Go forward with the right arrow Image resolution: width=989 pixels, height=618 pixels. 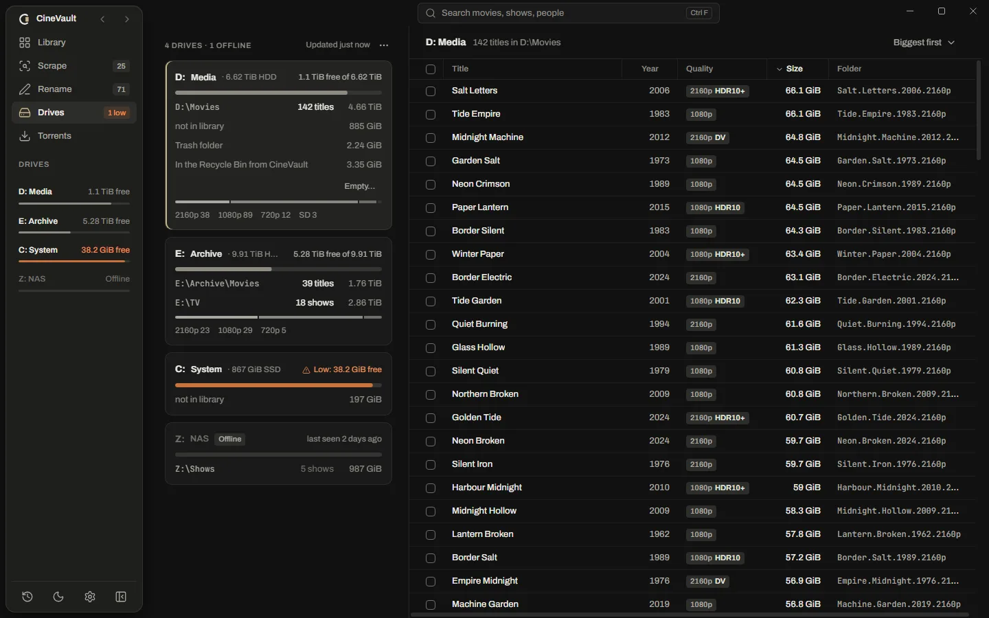click(x=126, y=19)
